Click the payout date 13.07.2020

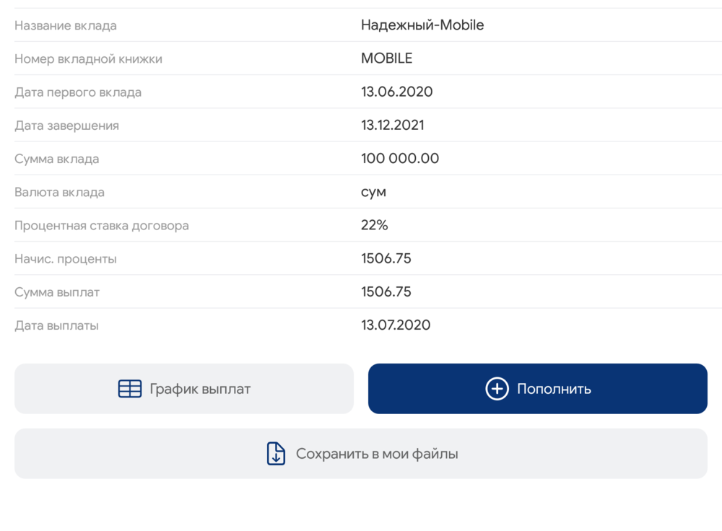(396, 325)
